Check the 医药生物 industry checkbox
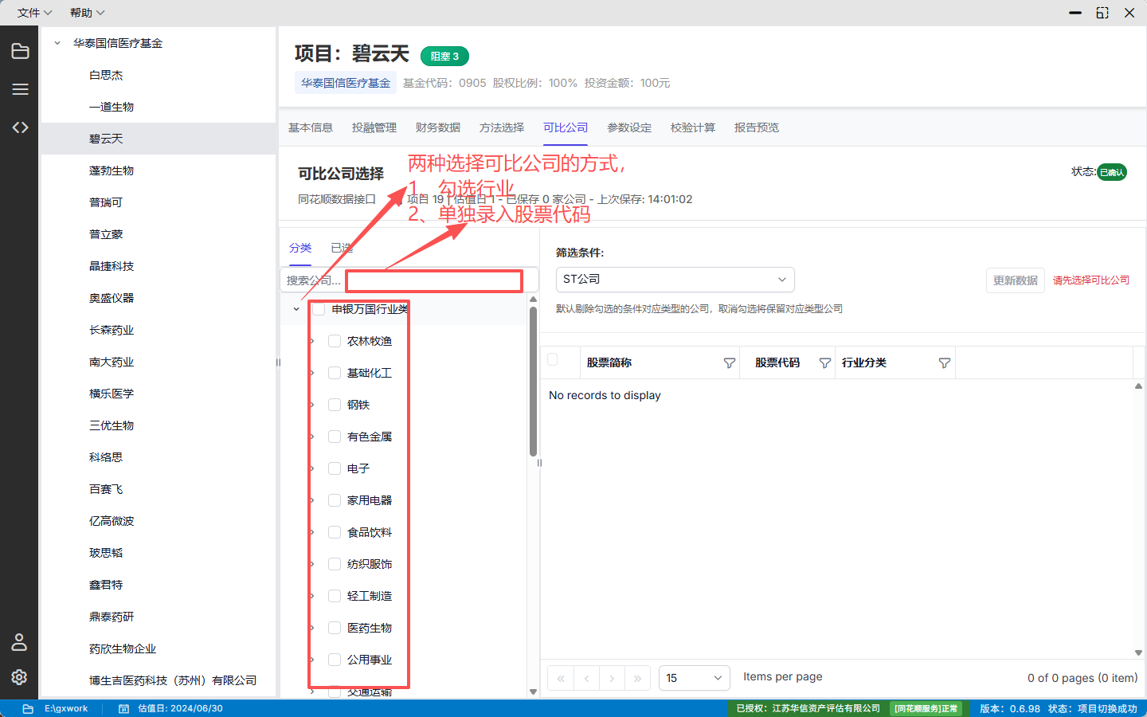 [335, 628]
